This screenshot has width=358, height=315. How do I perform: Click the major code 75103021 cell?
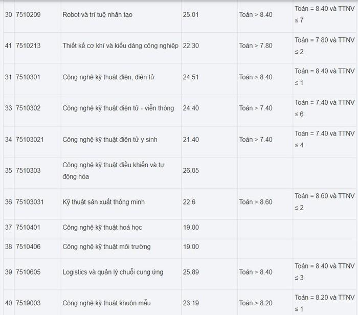click(30, 139)
